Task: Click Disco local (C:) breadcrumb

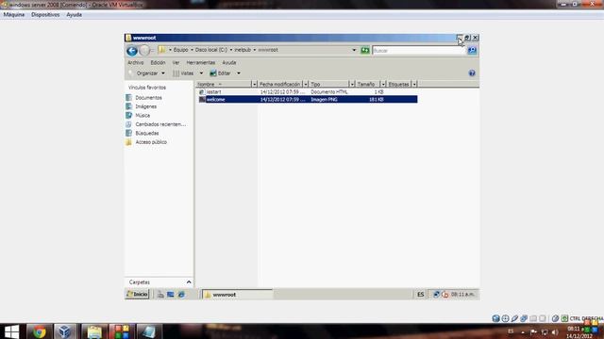Action: pos(211,50)
